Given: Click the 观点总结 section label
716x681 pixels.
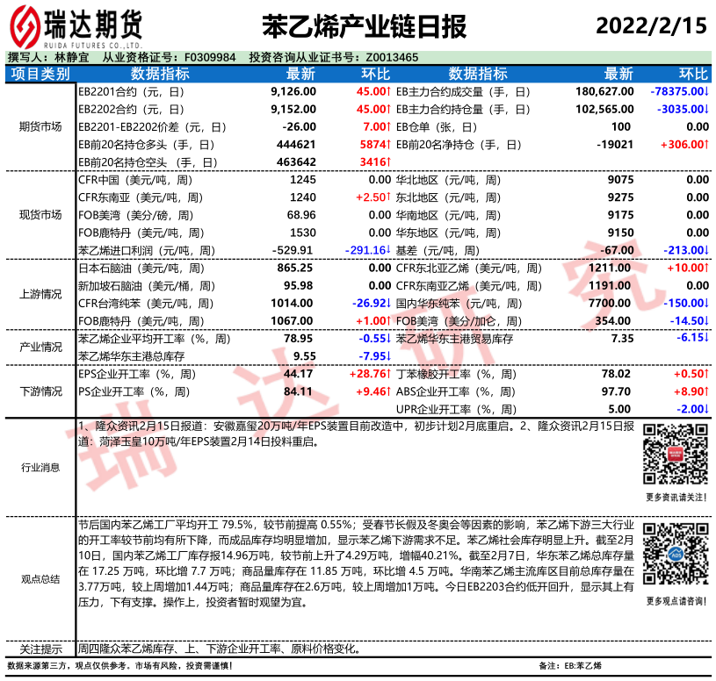Looking at the screenshot, I should 40,578.
